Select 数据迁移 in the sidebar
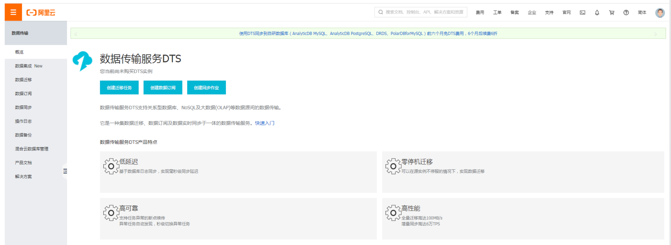Viewport: 671px width, 245px height. [x=36, y=80]
